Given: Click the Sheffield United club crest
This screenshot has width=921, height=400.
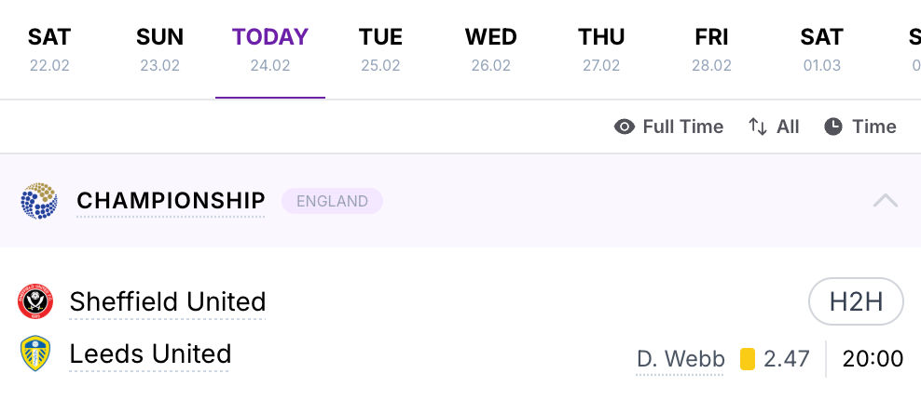Looking at the screenshot, I should (35, 301).
